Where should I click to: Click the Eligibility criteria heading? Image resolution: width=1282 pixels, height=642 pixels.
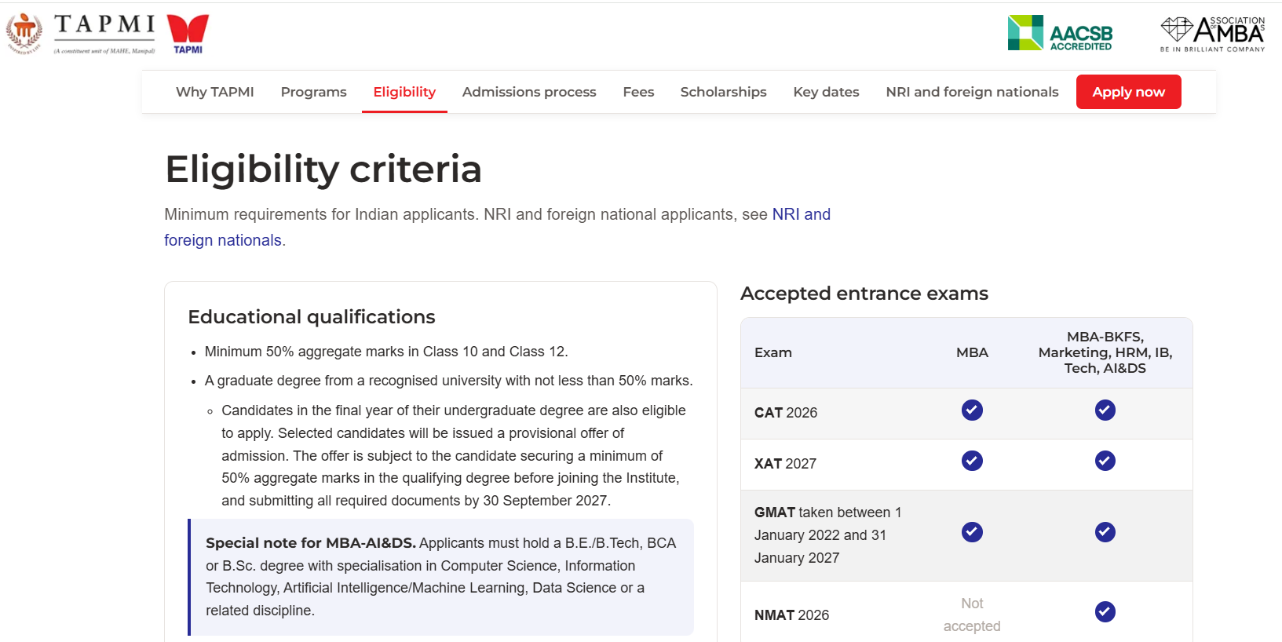[323, 169]
